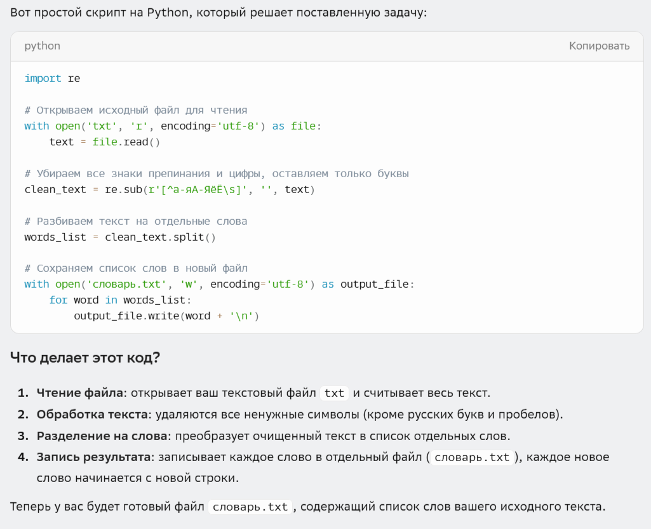Click the heading 'Что делает этот код?'
Image resolution: width=651 pixels, height=529 pixels.
tap(84, 358)
